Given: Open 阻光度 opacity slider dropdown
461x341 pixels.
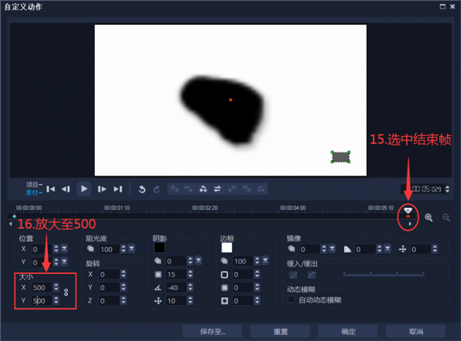Looking at the screenshot, I should [132, 249].
